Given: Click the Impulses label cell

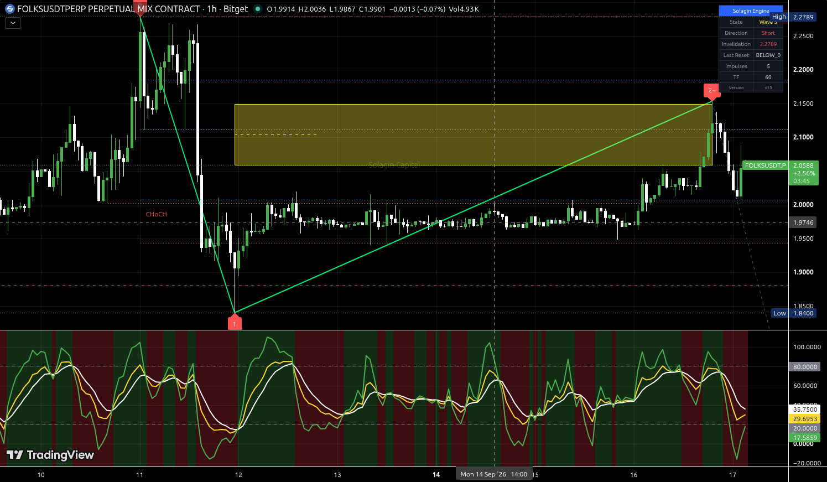Looking at the screenshot, I should tap(736, 66).
